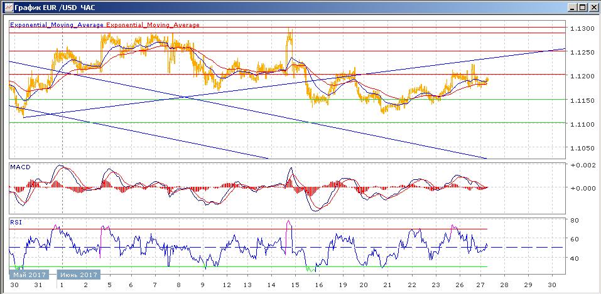This screenshot has height=294, width=601.
Task: Minimize the EUR/USD chart window
Action: [572, 7]
